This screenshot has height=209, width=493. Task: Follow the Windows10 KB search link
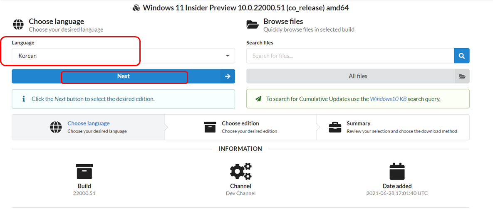[388, 99]
